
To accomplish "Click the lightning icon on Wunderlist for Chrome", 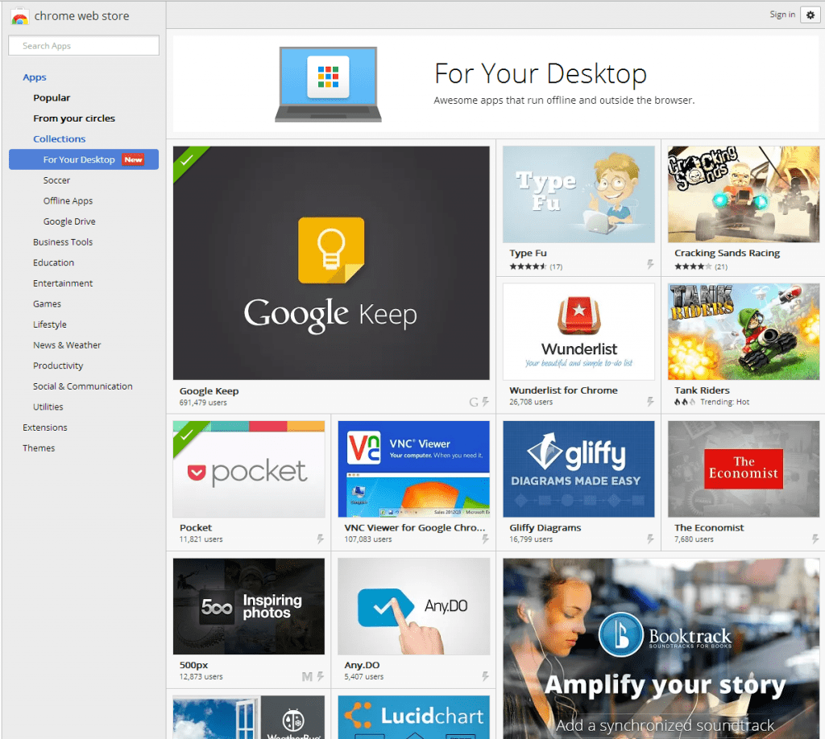I will 649,400.
